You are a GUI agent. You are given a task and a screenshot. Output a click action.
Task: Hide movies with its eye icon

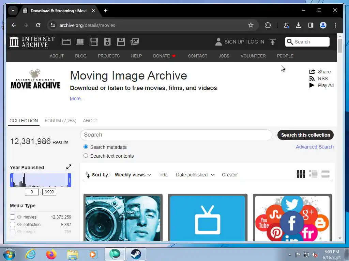[19, 217]
